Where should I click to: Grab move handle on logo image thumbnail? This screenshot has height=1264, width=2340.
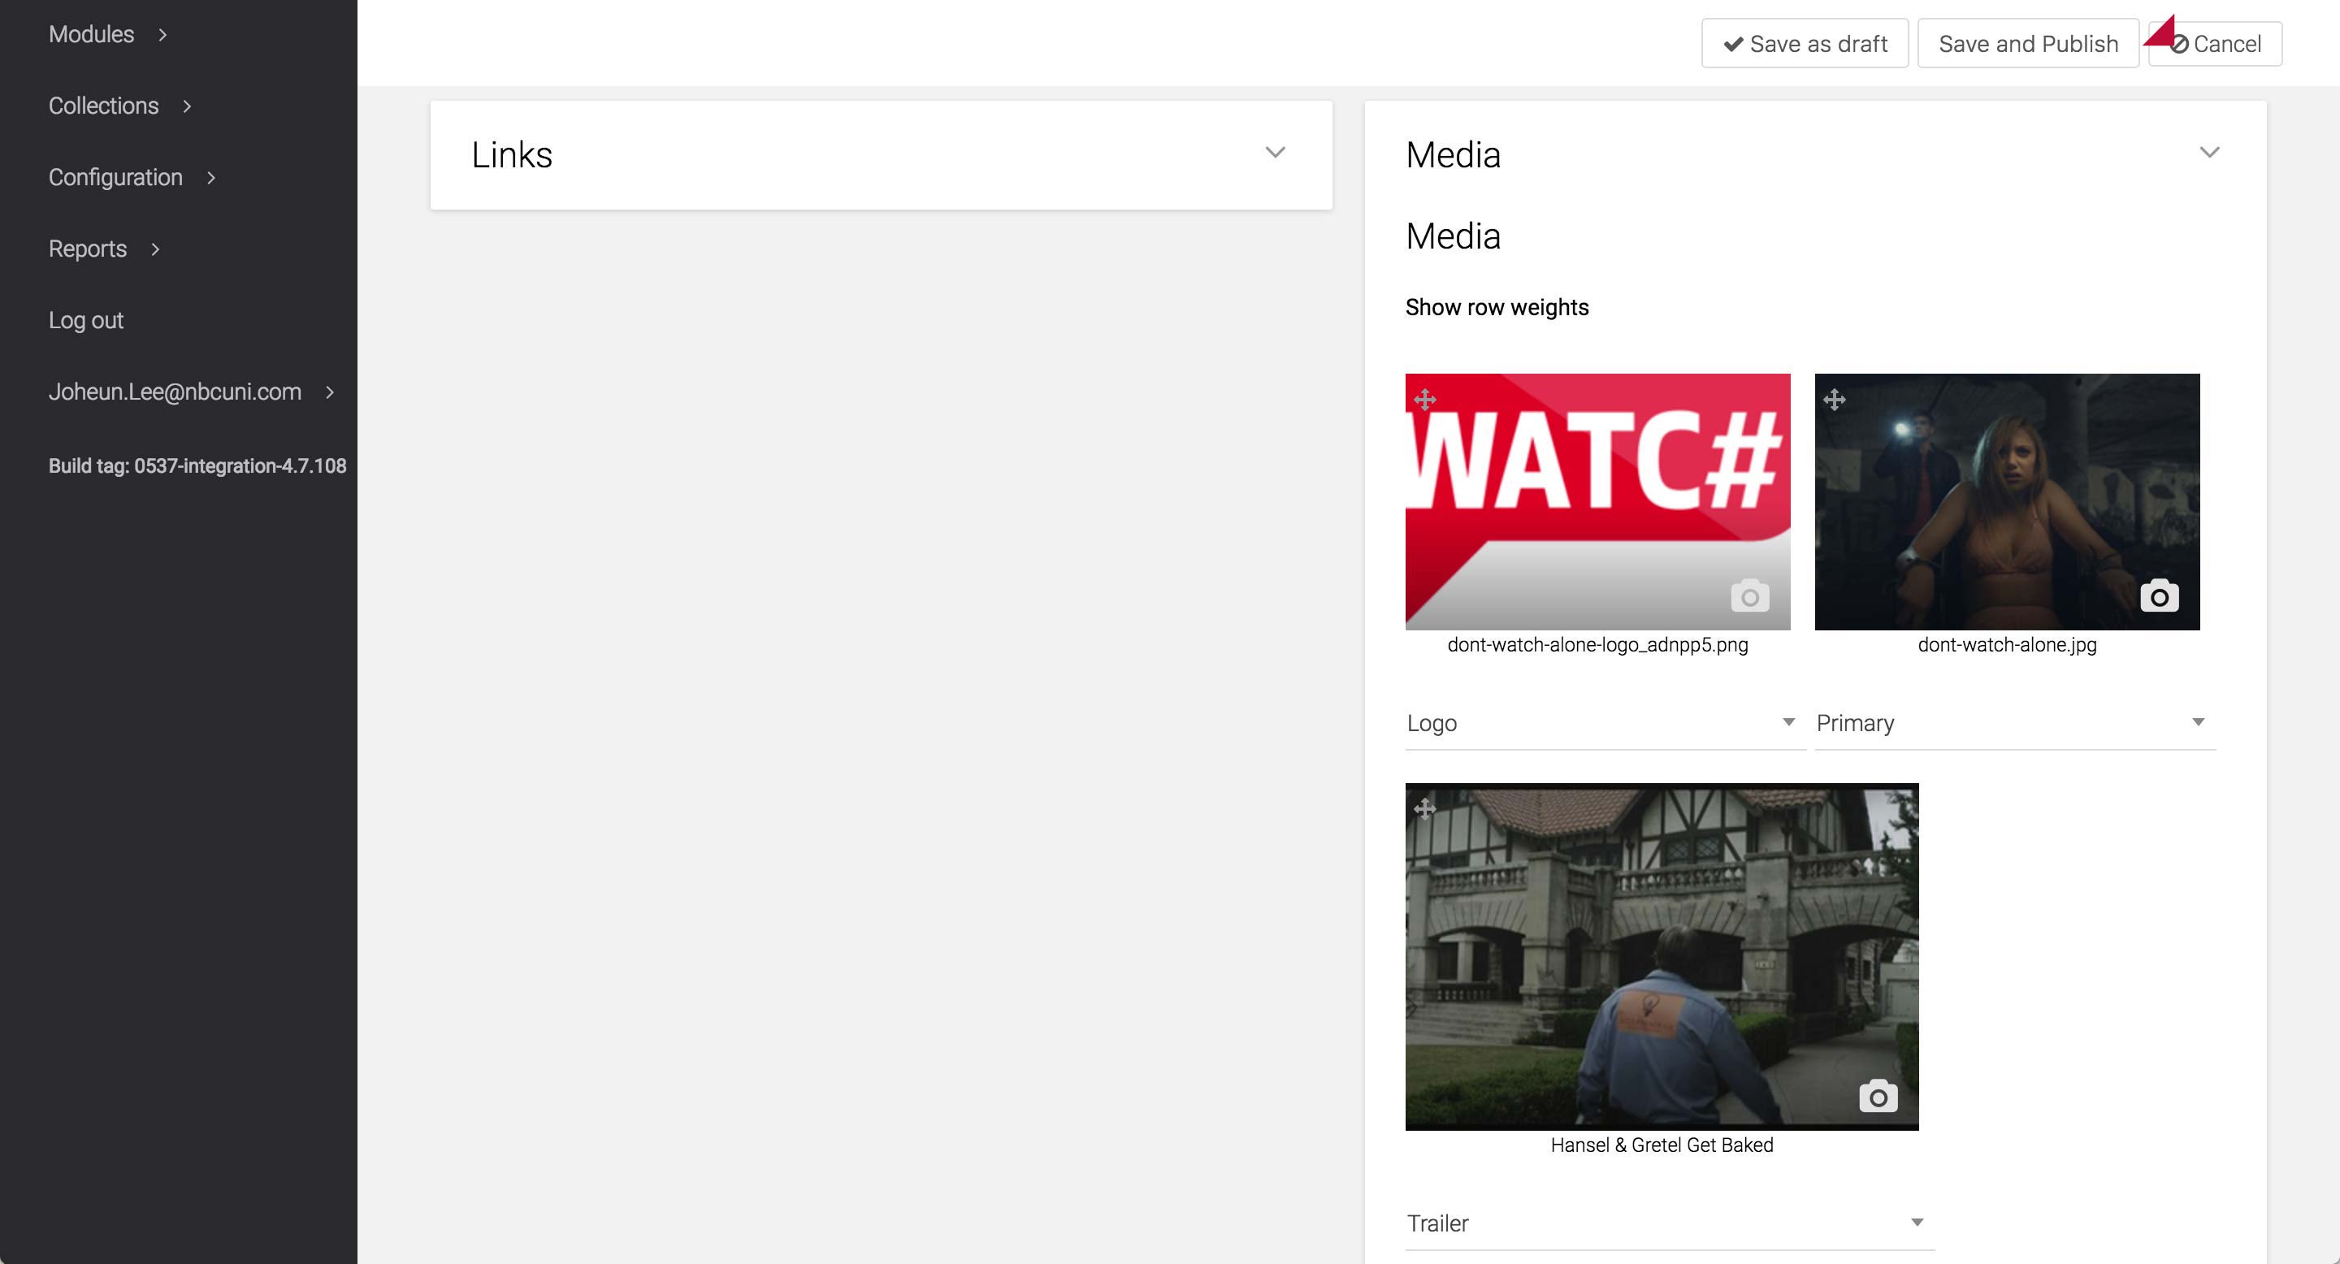(x=1424, y=400)
